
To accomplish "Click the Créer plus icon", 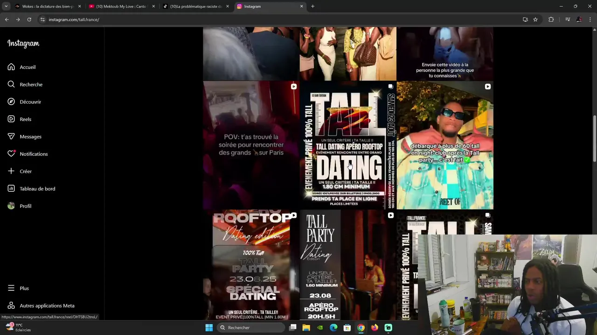I will 11,171.
